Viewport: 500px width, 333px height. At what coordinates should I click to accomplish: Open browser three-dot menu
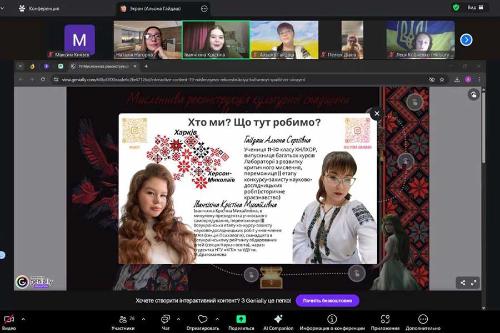479,80
